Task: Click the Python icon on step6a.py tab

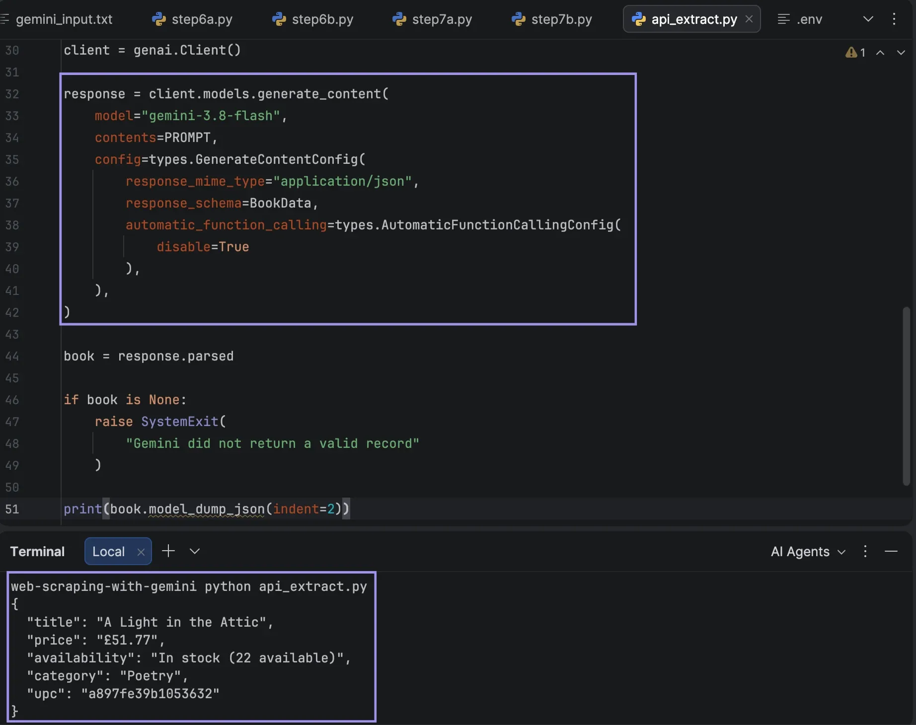Action: click(x=158, y=19)
